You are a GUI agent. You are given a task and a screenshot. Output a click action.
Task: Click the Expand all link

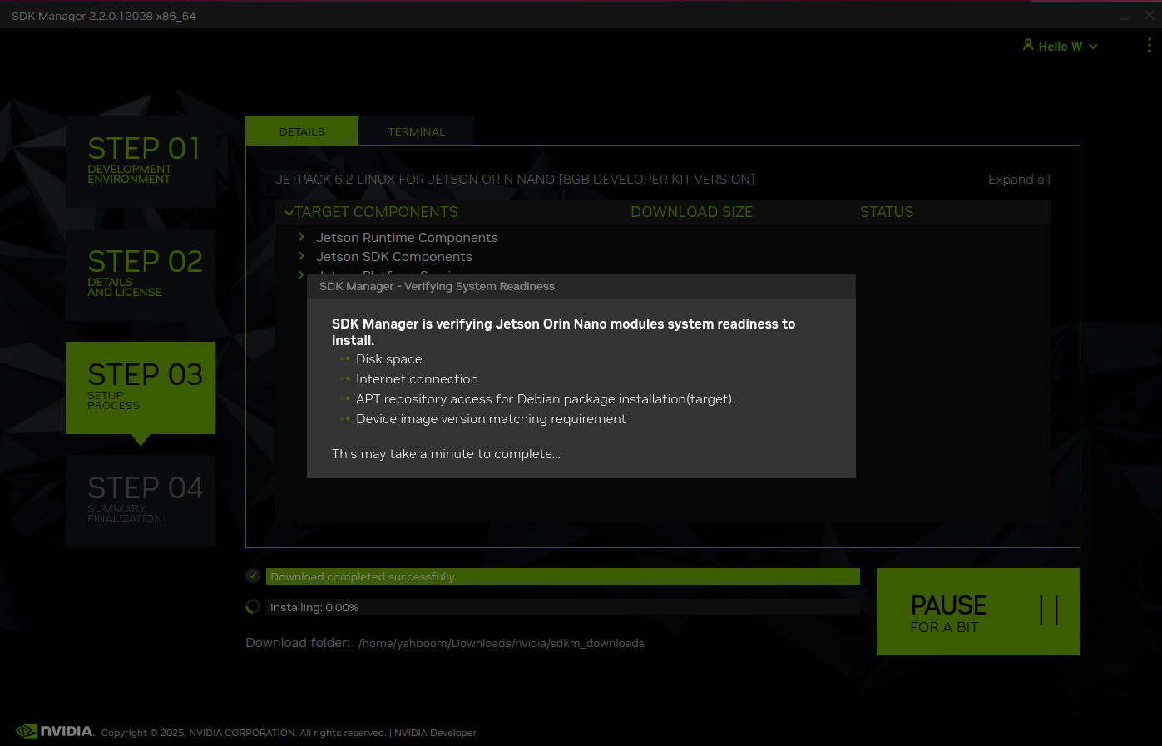[x=1018, y=179]
